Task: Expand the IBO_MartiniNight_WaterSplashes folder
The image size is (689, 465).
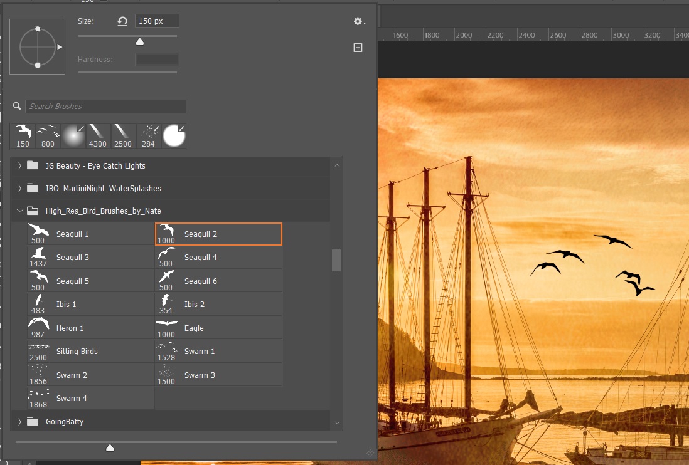Action: click(19, 188)
